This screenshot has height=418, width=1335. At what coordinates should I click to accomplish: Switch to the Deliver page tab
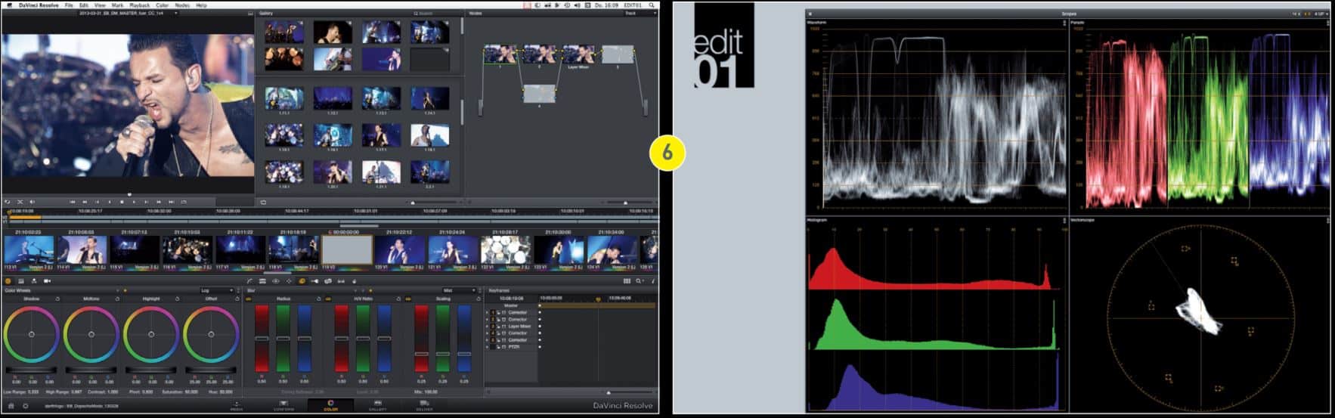(424, 405)
